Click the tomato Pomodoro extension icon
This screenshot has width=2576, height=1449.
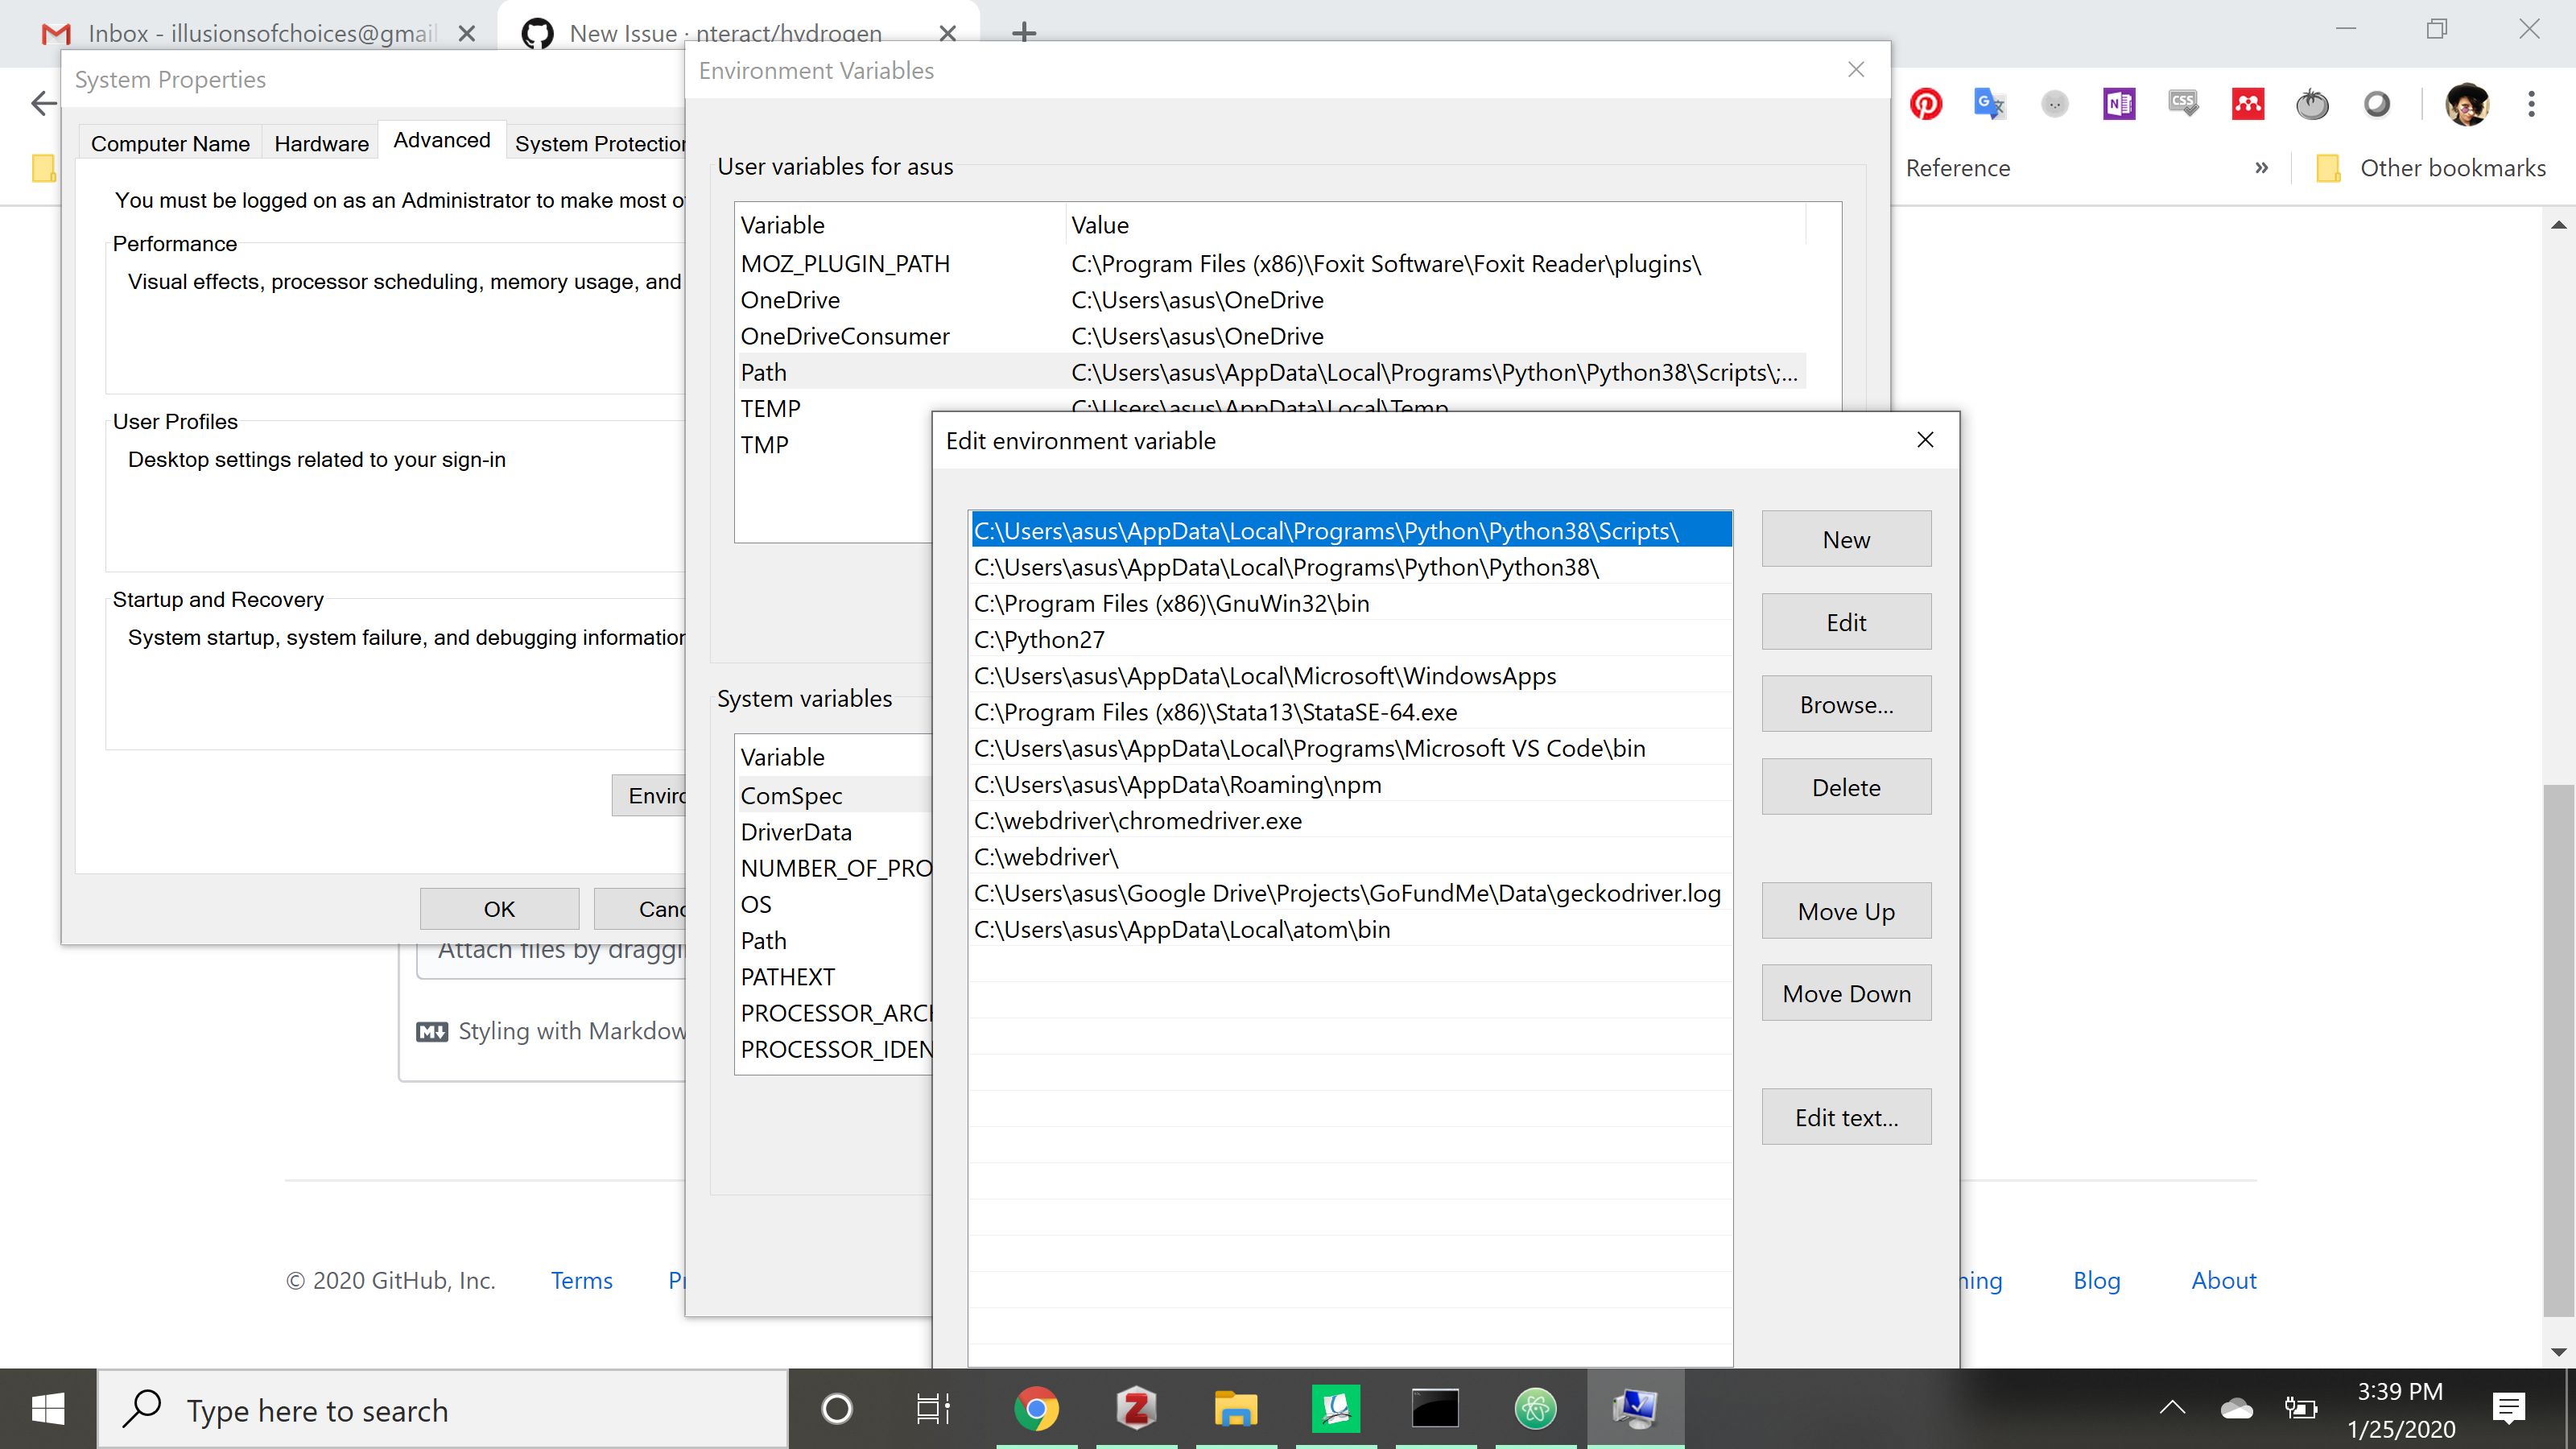coord(2313,104)
